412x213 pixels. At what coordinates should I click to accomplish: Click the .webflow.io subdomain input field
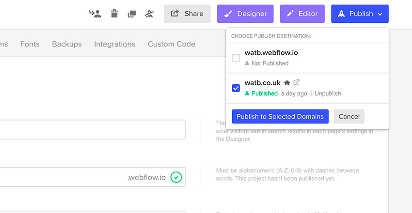[x=93, y=177]
